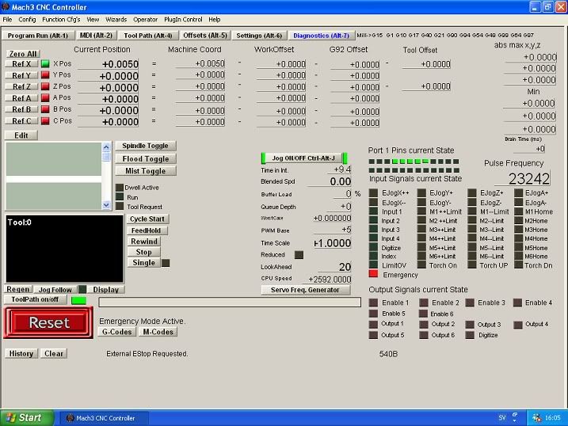
Task: Click the LookAhead value field
Action: 334,267
